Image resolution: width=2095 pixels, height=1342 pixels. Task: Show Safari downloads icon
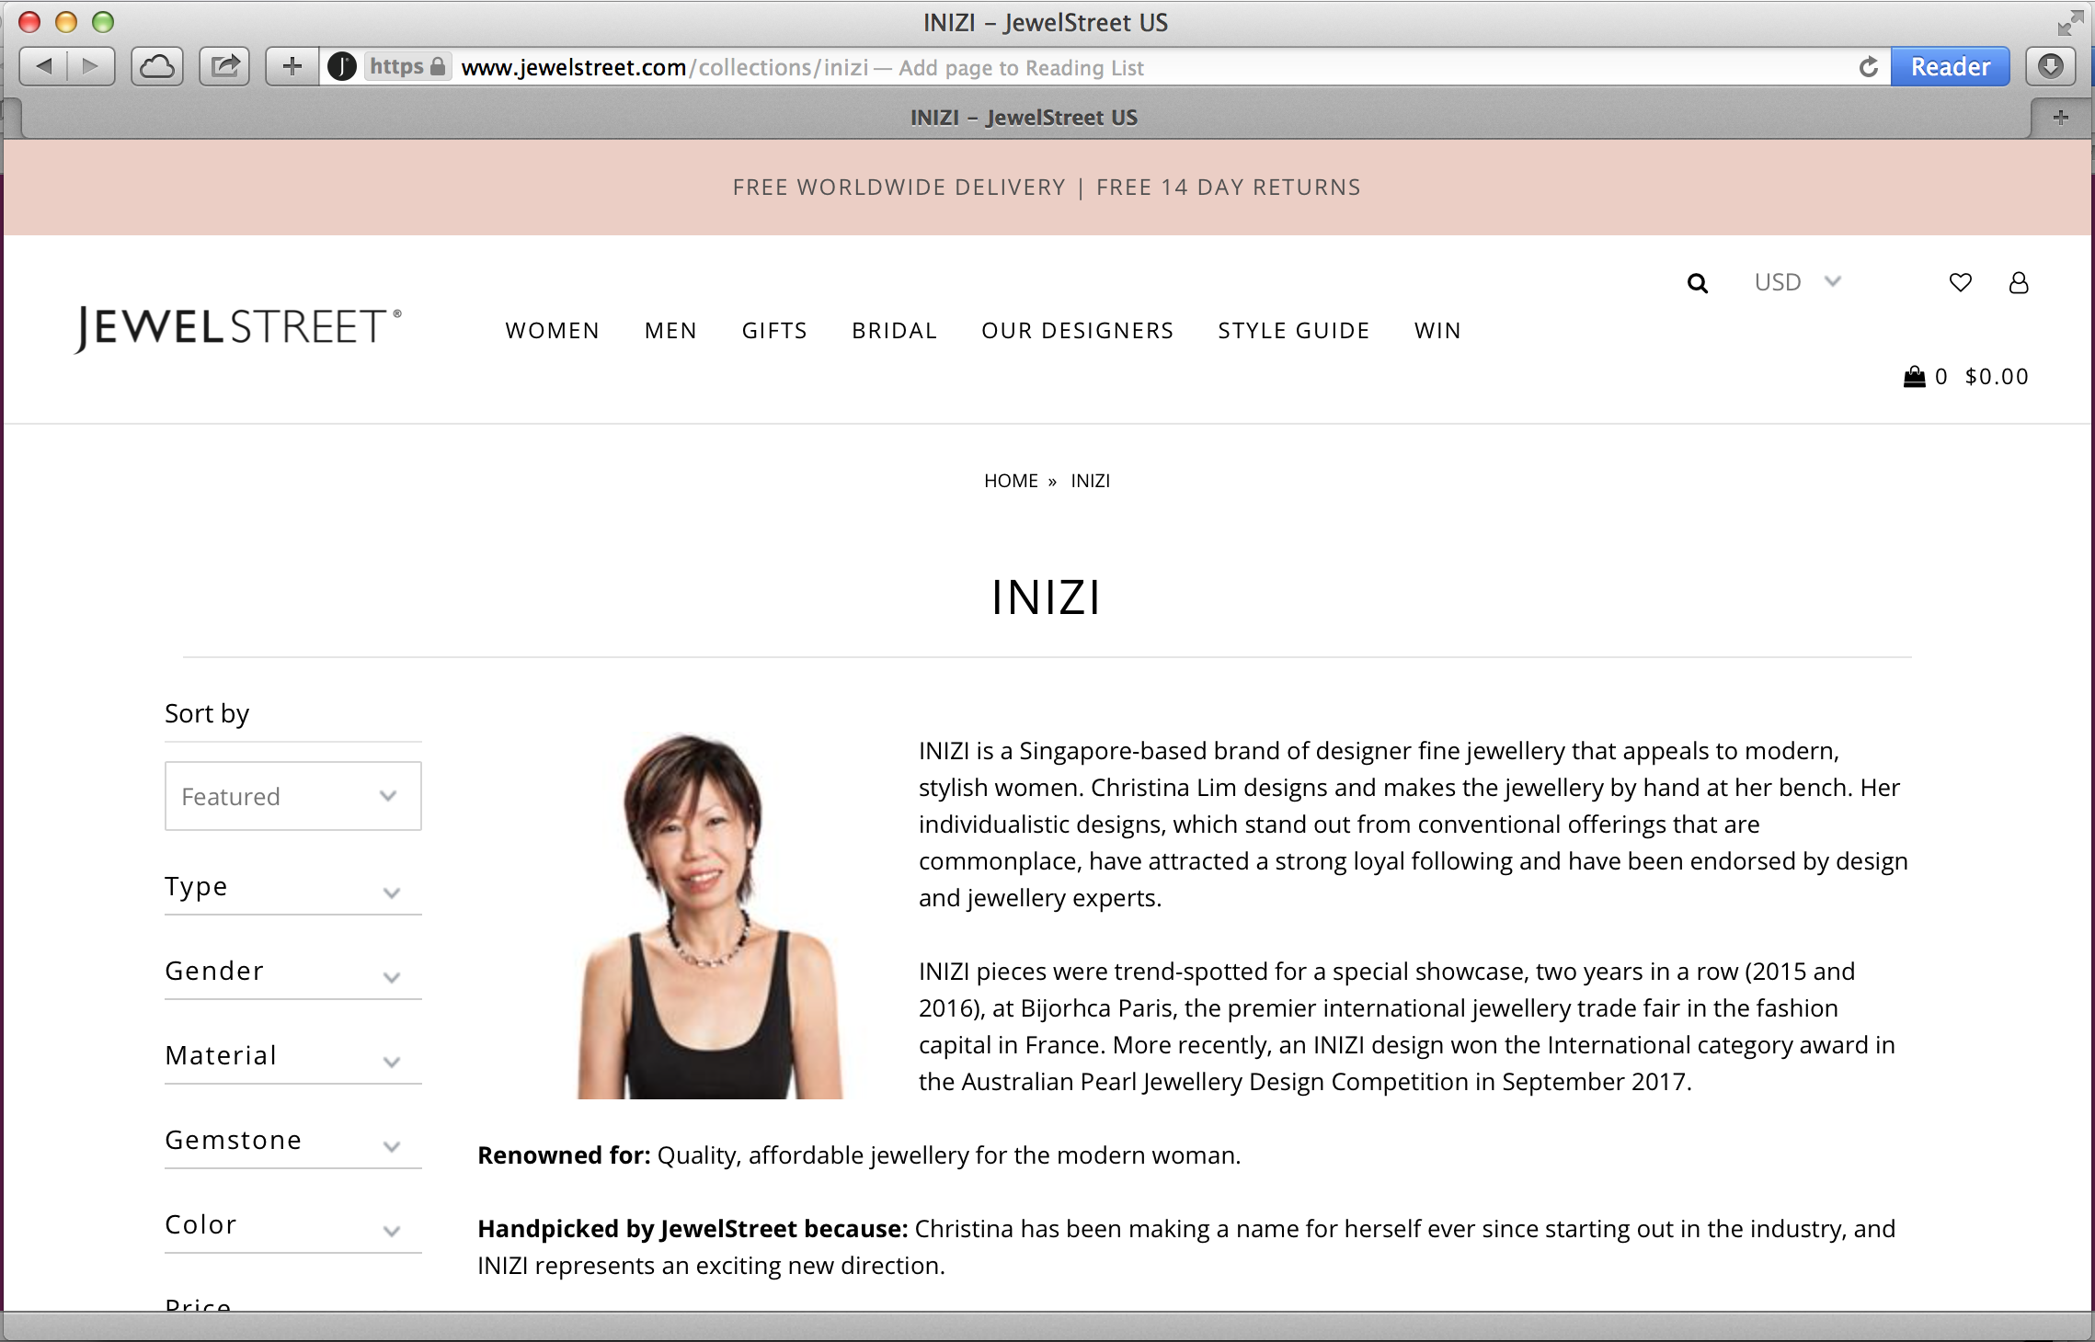tap(2050, 66)
